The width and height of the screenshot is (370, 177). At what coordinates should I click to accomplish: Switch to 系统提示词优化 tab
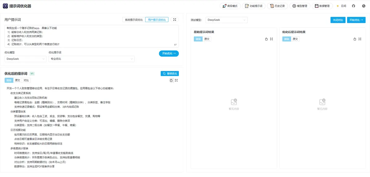click(134, 20)
